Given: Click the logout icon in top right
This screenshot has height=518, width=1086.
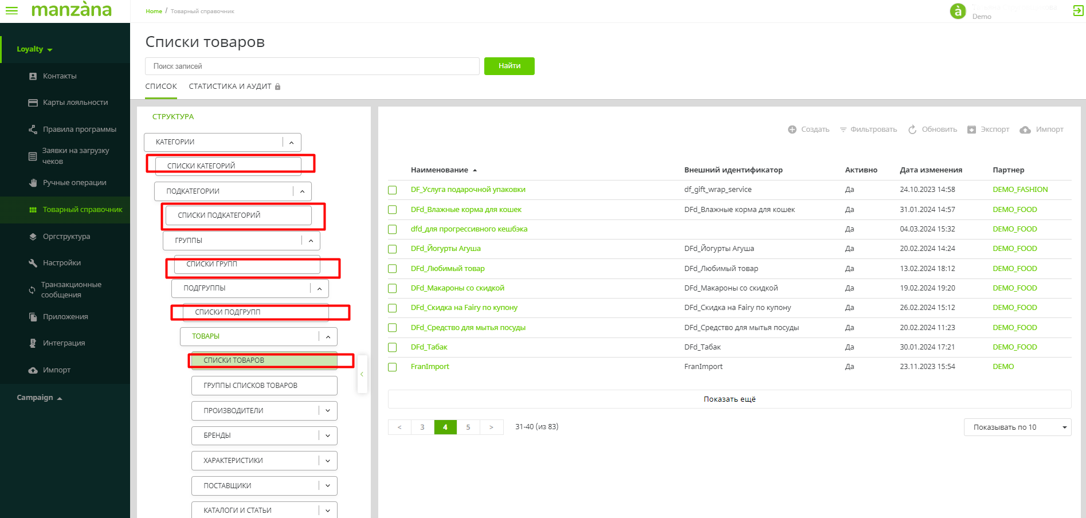Looking at the screenshot, I should pos(1078,11).
